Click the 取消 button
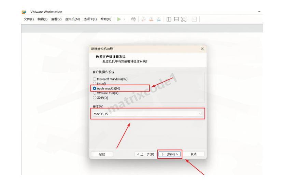 click(x=194, y=154)
